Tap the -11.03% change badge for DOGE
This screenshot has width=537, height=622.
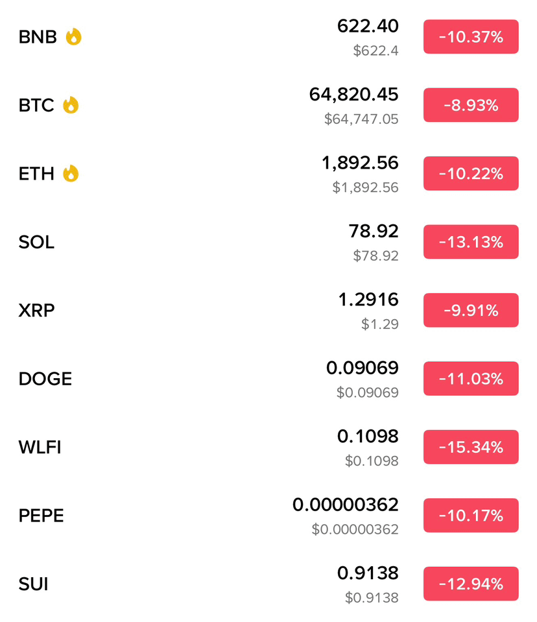(x=471, y=378)
